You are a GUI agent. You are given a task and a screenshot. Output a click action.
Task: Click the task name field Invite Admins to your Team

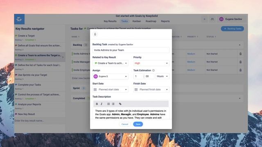point(131,50)
